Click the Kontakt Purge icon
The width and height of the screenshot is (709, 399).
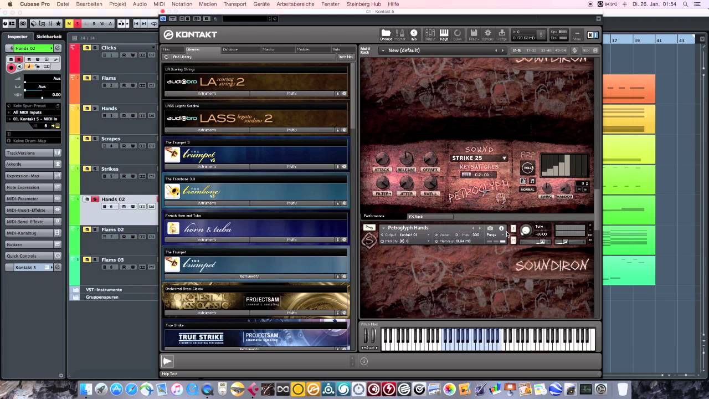coord(502,35)
